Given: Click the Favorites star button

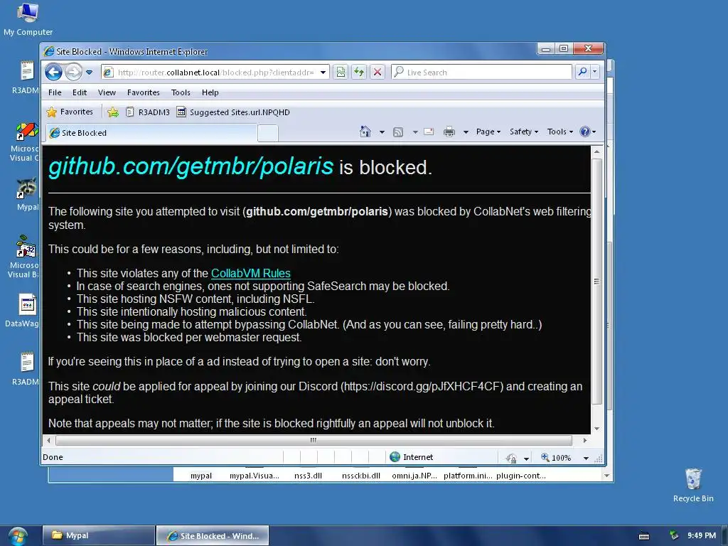Looking at the screenshot, I should (70, 112).
